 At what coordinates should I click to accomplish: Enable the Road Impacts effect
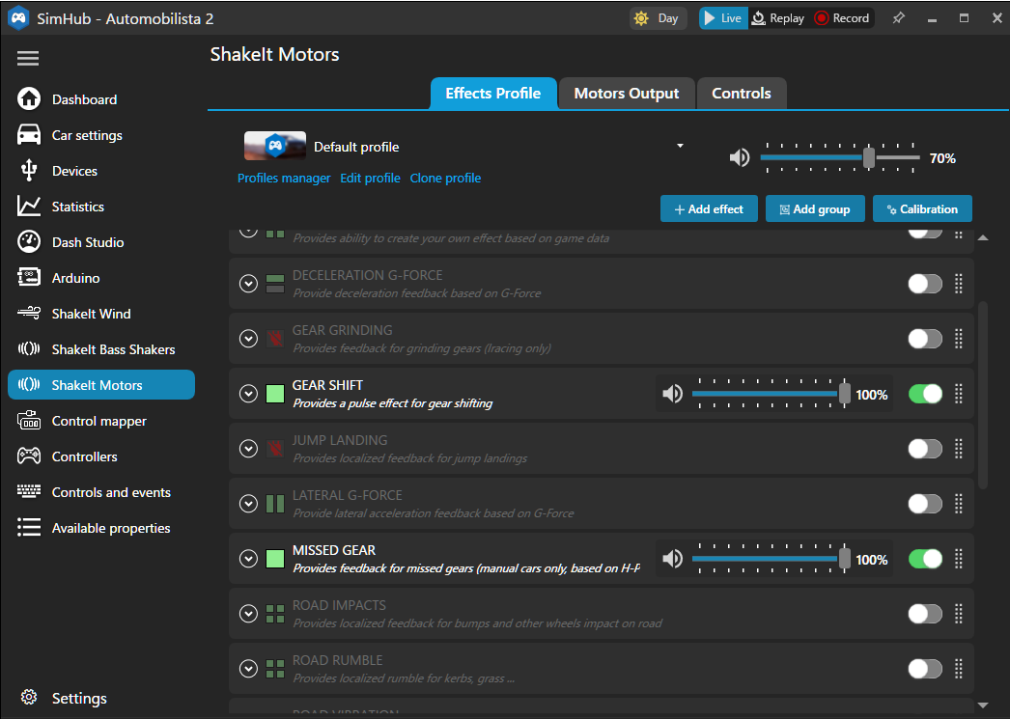pos(925,614)
